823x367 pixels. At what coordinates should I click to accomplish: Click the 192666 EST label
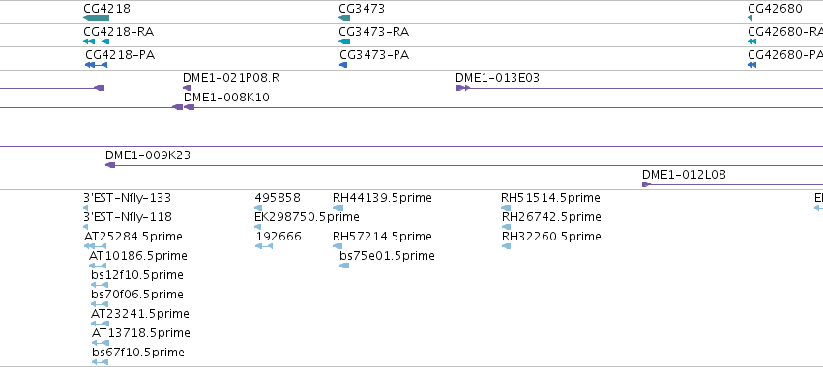279,237
